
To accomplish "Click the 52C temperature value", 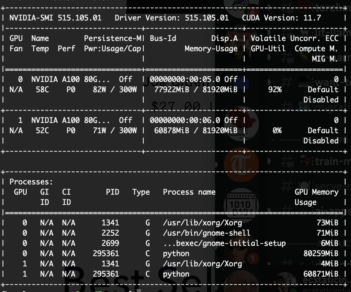I will (42, 131).
